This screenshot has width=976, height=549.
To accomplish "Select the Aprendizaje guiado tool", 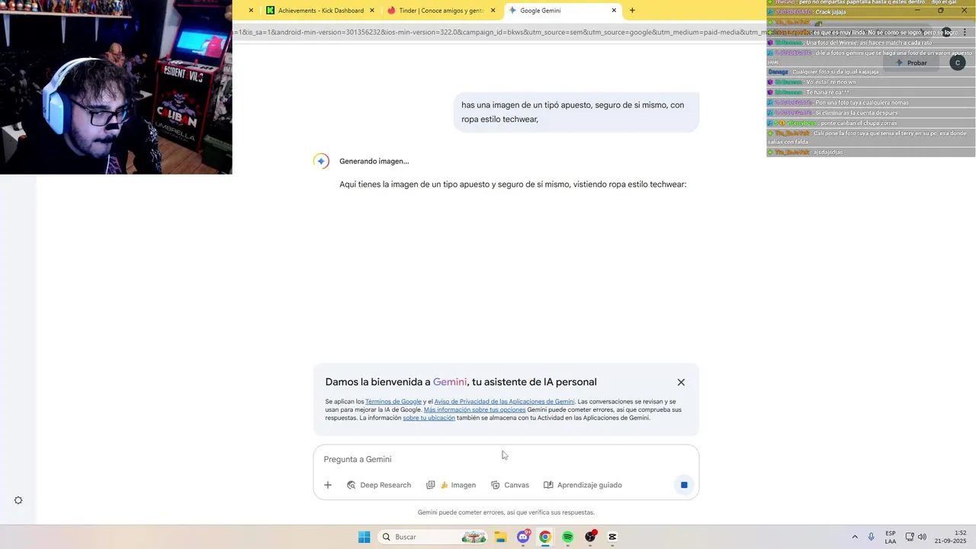I will (583, 485).
